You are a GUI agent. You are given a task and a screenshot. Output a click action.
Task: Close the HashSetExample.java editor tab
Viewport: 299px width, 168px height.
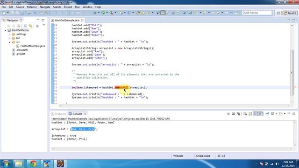(x=82, y=20)
